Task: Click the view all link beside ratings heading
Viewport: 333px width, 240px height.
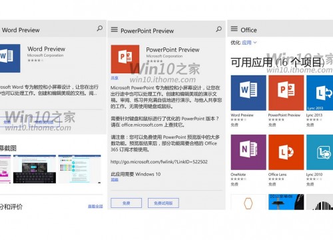Action: tap(95, 207)
